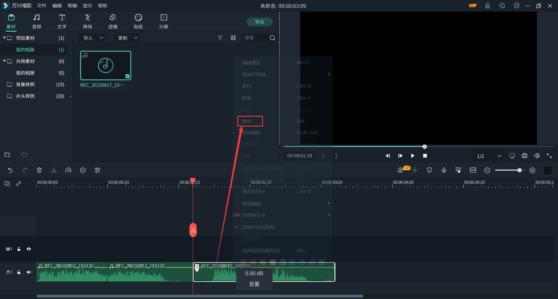Click the snapshot camera icon
This screenshot has height=299, width=558.
(524, 156)
